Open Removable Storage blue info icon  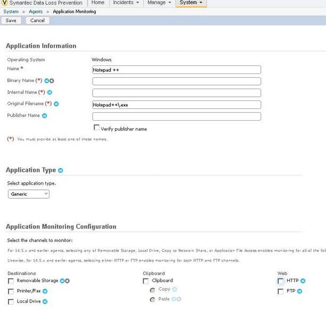(x=62, y=281)
